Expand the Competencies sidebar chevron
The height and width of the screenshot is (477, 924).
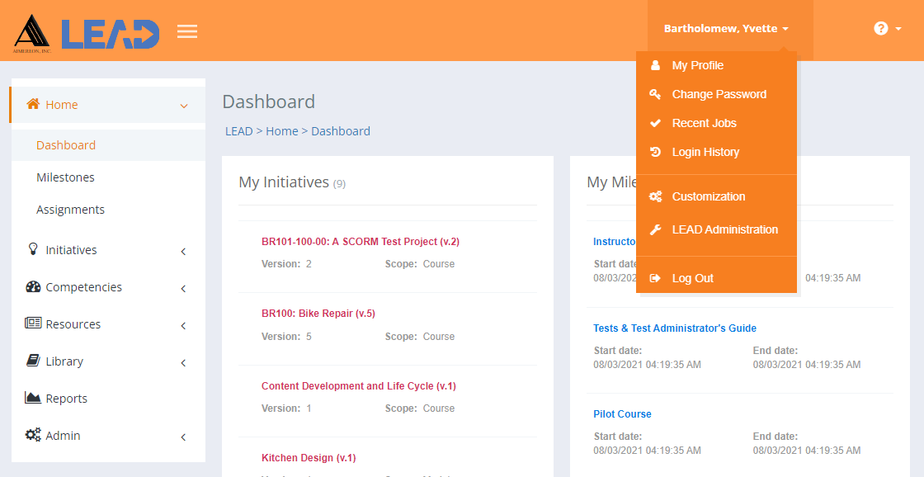(183, 289)
